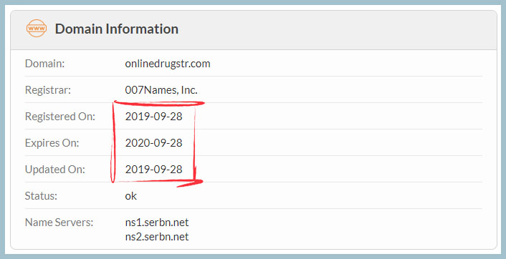This screenshot has width=506, height=259.
Task: Select the onlinedrugstr.com domain value
Action: click(x=168, y=64)
